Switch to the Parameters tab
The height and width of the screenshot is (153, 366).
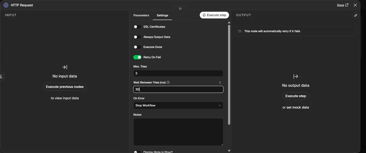coord(141,15)
